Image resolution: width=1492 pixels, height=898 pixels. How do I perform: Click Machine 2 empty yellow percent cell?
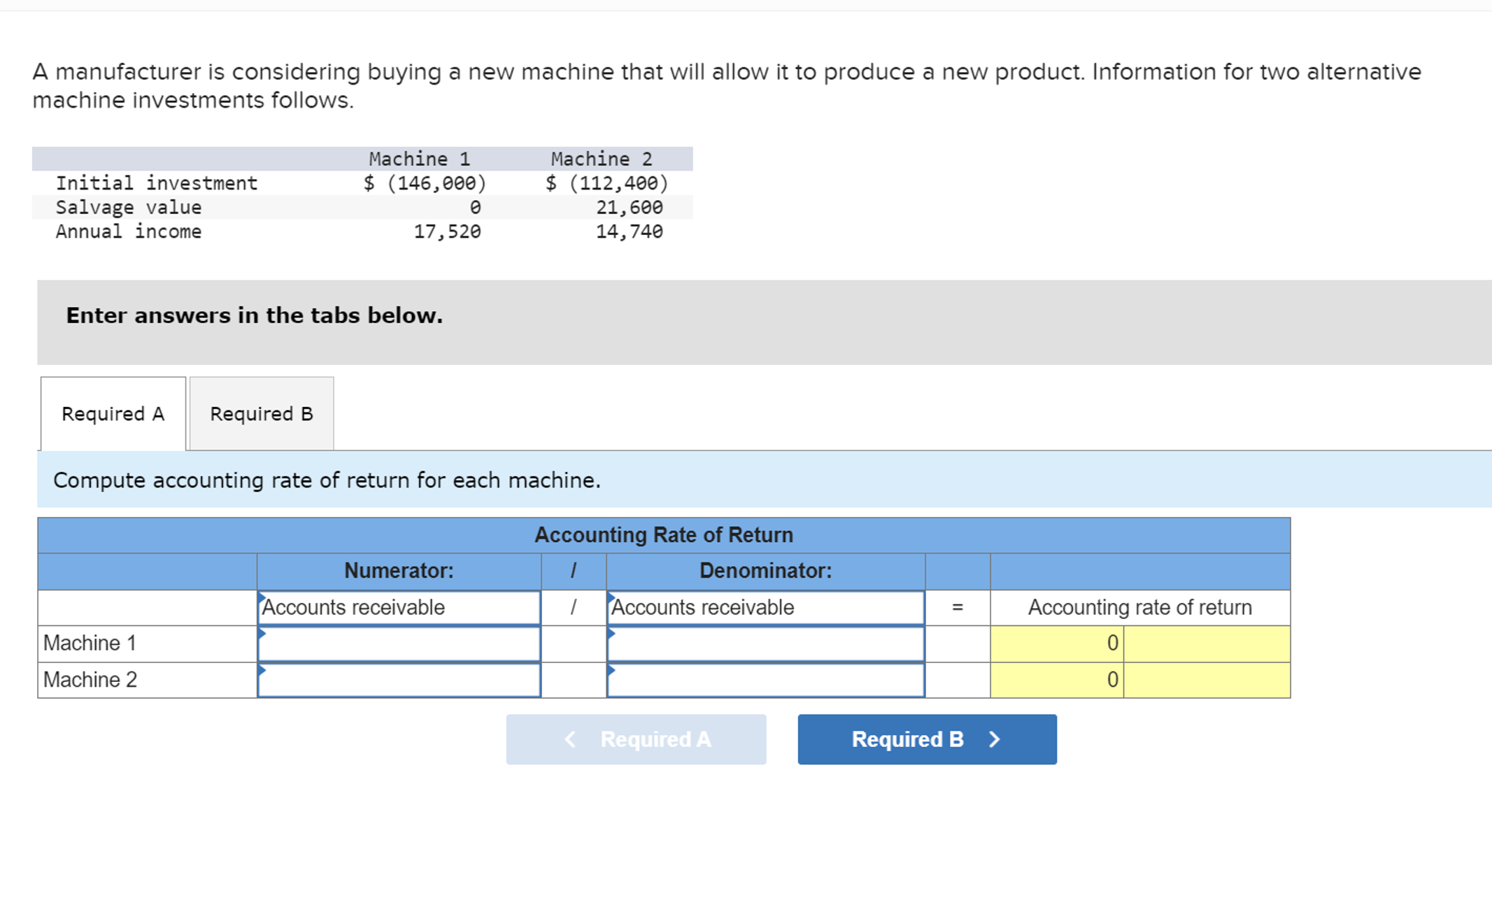click(1207, 680)
